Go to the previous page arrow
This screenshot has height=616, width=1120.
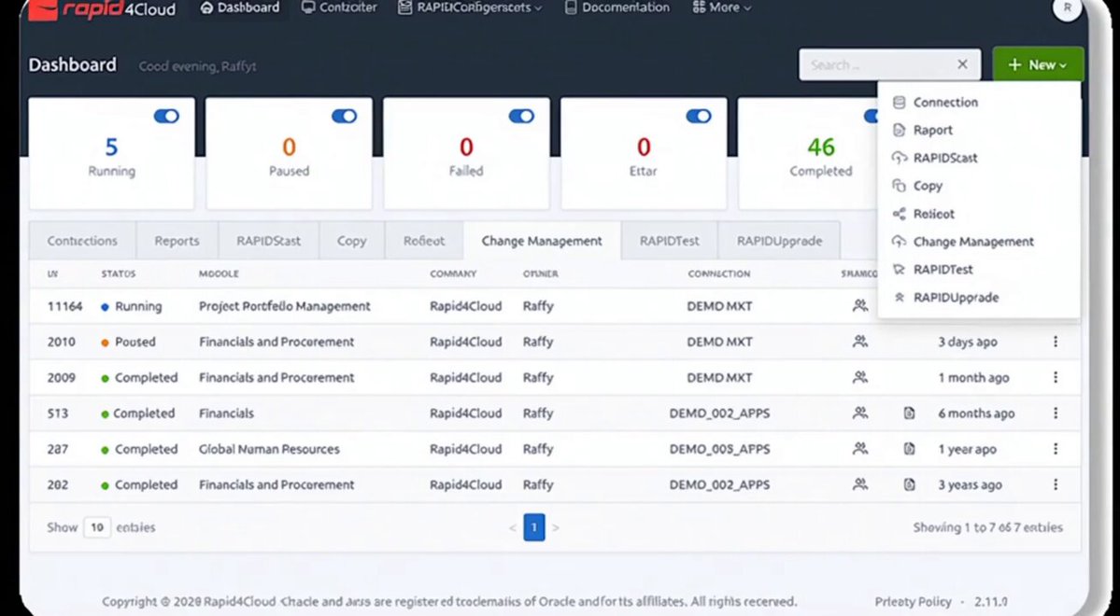point(512,527)
